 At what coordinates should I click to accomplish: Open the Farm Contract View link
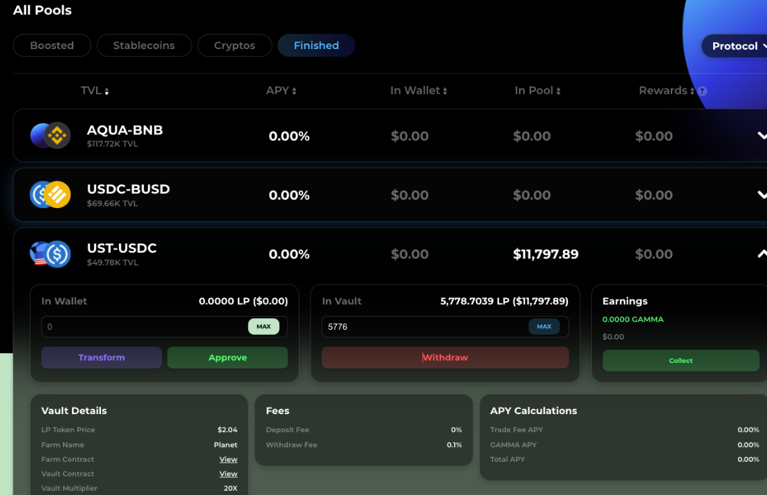[x=228, y=459]
